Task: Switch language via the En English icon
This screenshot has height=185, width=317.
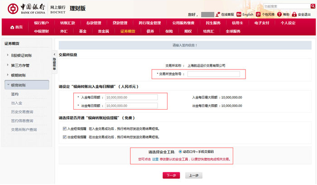Action: (239, 15)
